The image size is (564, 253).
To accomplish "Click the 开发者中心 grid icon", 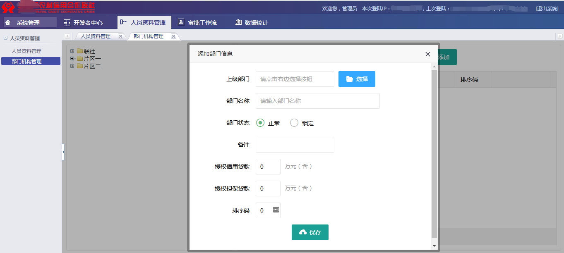I will pyautogui.click(x=67, y=23).
